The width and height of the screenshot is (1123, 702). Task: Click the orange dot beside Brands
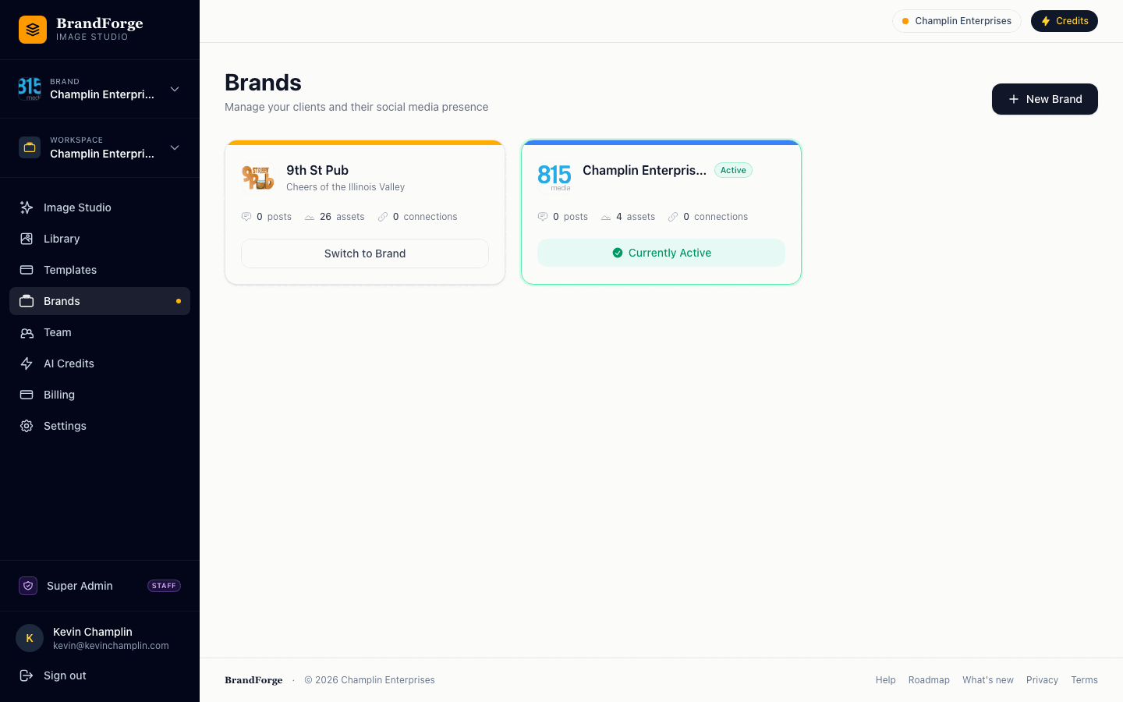point(179,301)
